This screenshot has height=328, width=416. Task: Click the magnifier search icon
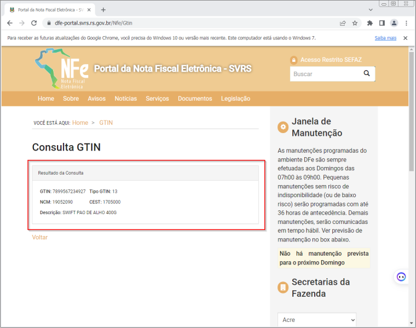pyautogui.click(x=366, y=73)
